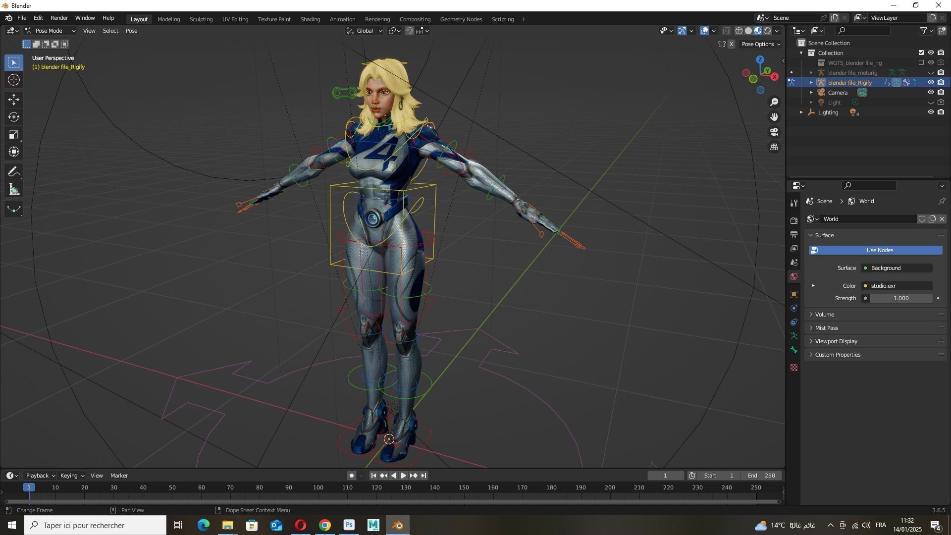Switch orthographic/perspective grid icon

click(774, 147)
